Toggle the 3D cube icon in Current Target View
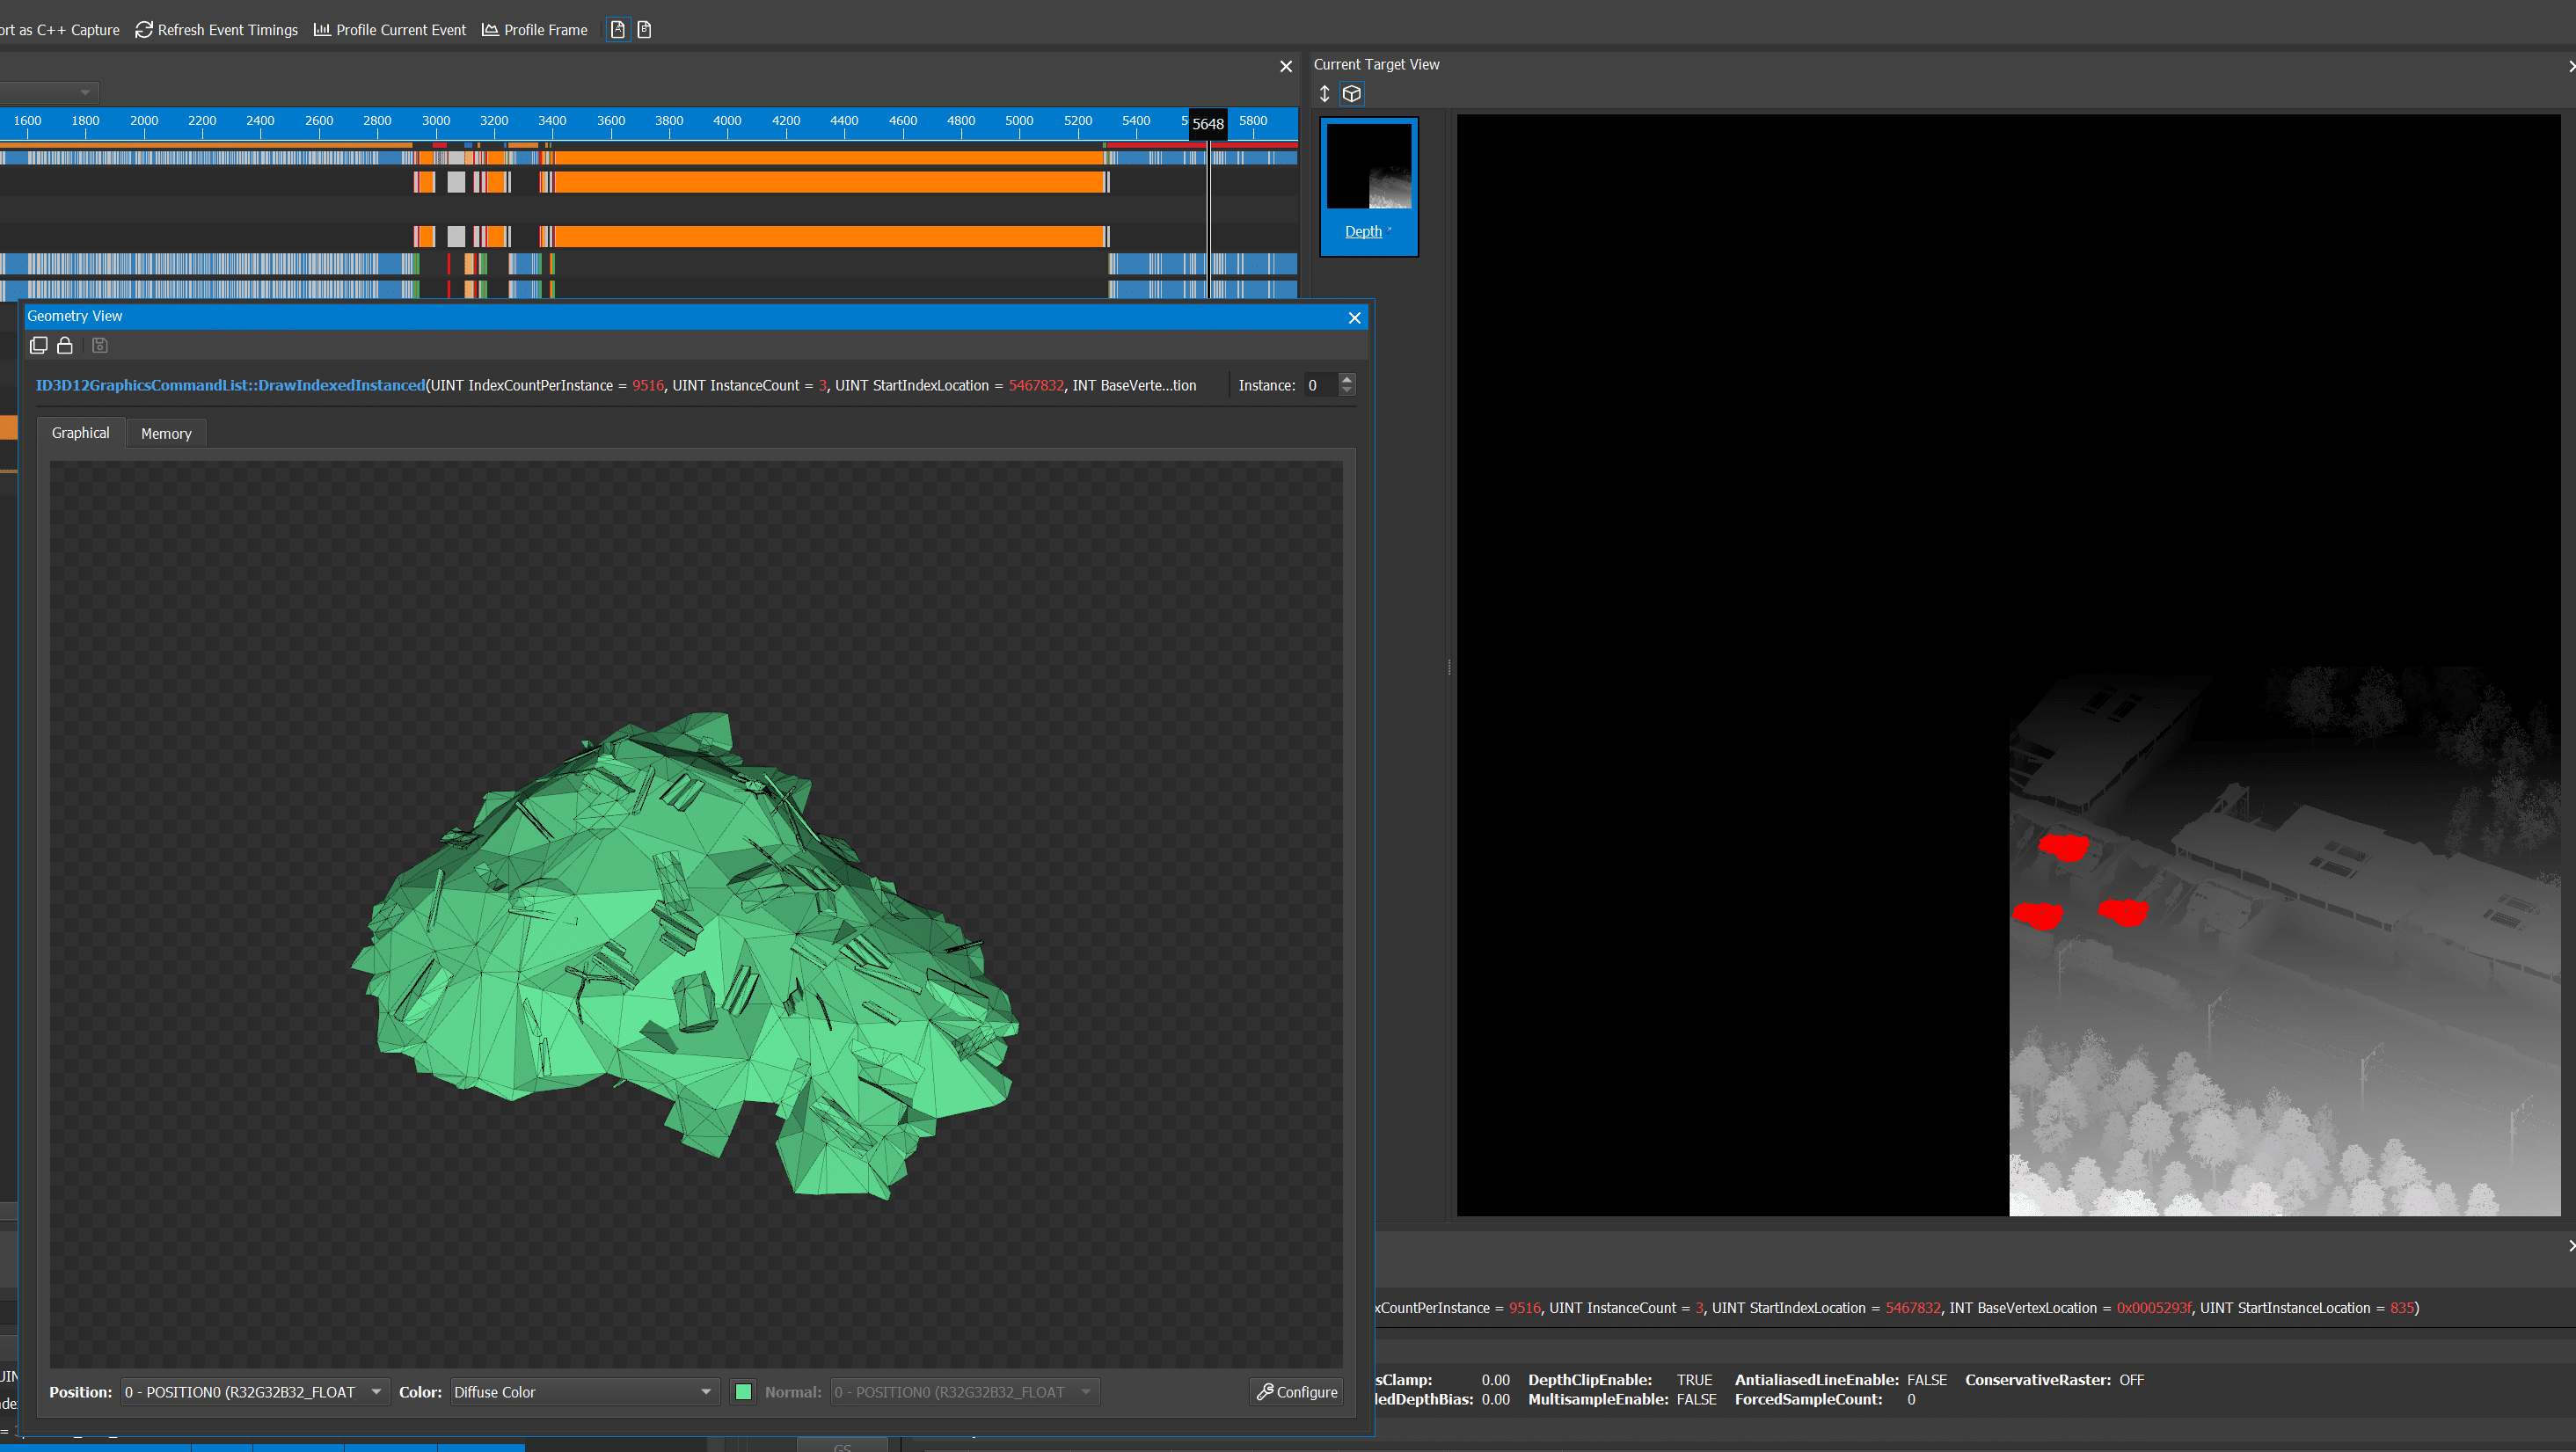 coord(1352,94)
